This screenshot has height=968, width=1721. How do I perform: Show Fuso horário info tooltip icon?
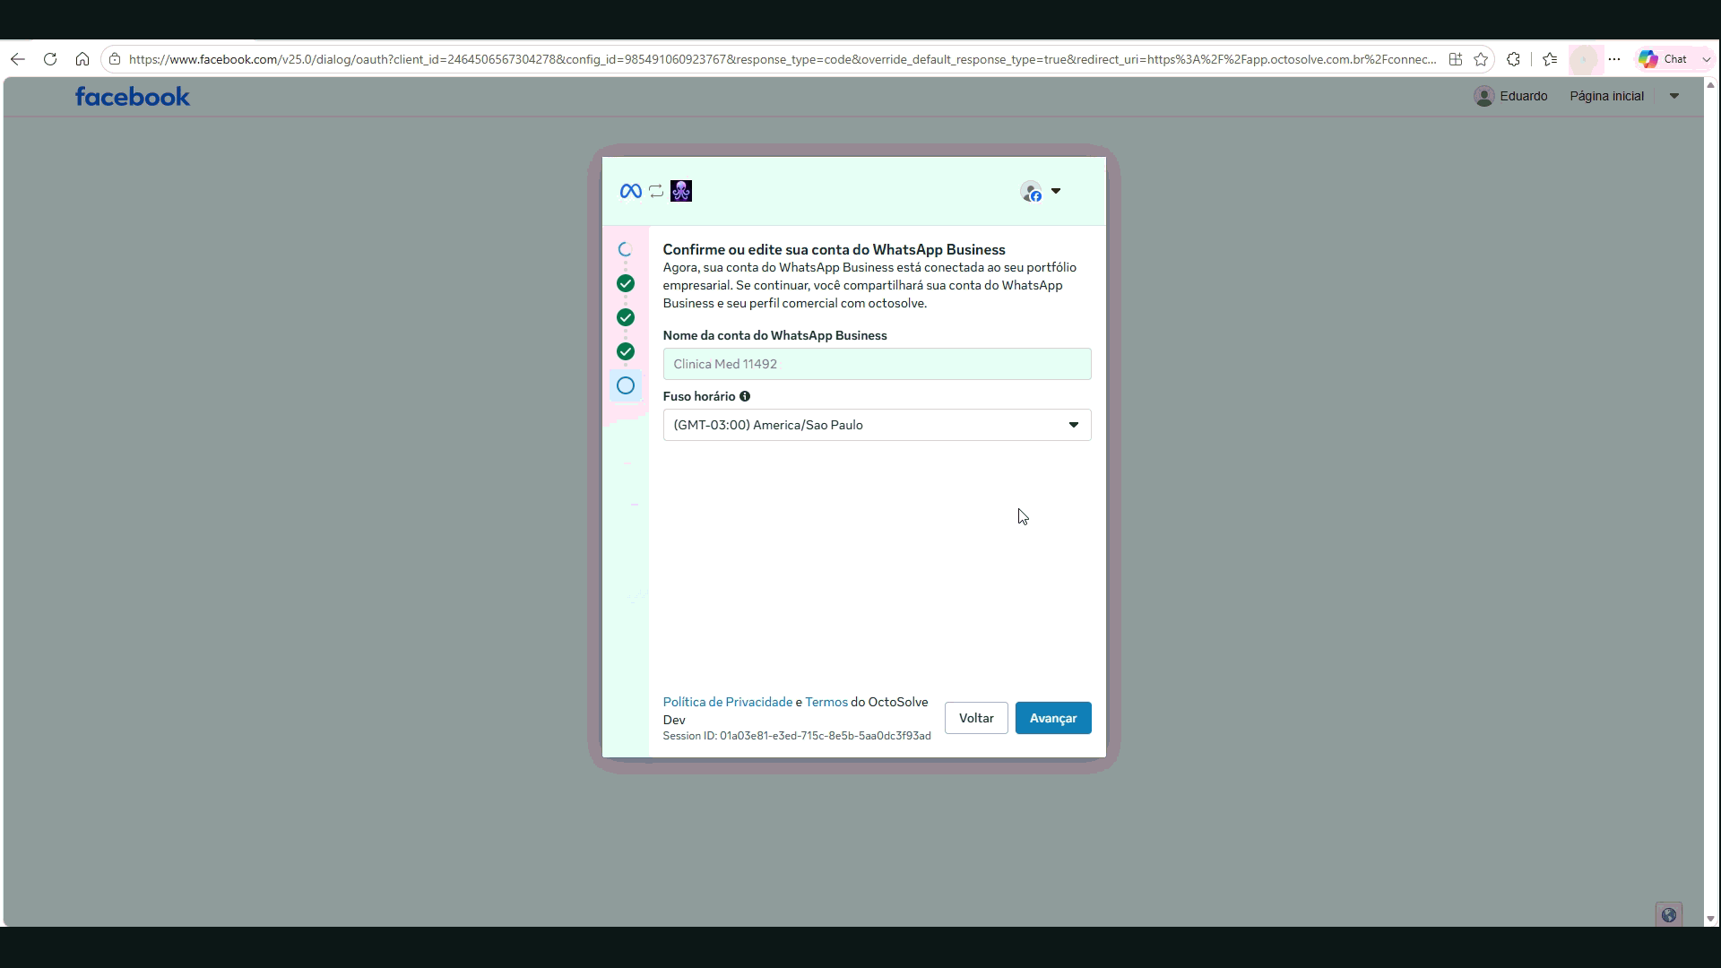[745, 396]
